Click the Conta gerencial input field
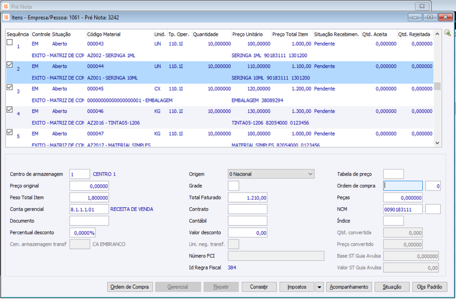 [x=89, y=209]
